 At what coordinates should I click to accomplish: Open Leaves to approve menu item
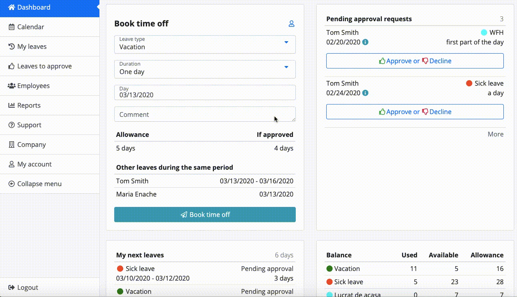click(50, 66)
